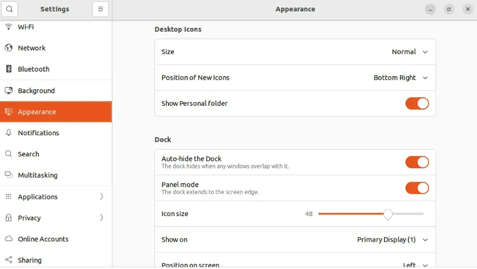Turn off Auto-hide the Dock
Screen dimensions: 477x269
point(417,162)
